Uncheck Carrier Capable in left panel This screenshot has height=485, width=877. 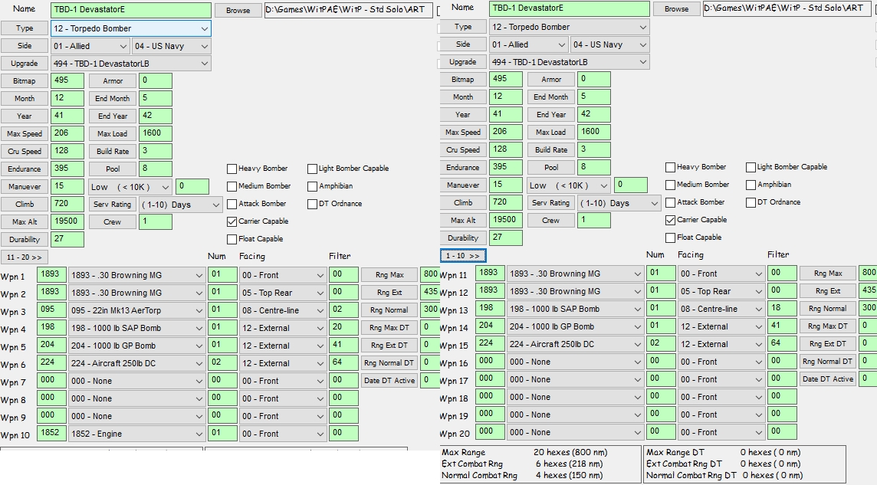pyautogui.click(x=232, y=222)
